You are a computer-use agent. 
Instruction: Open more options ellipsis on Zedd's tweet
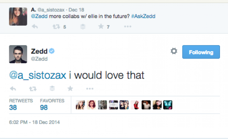coord(90,88)
